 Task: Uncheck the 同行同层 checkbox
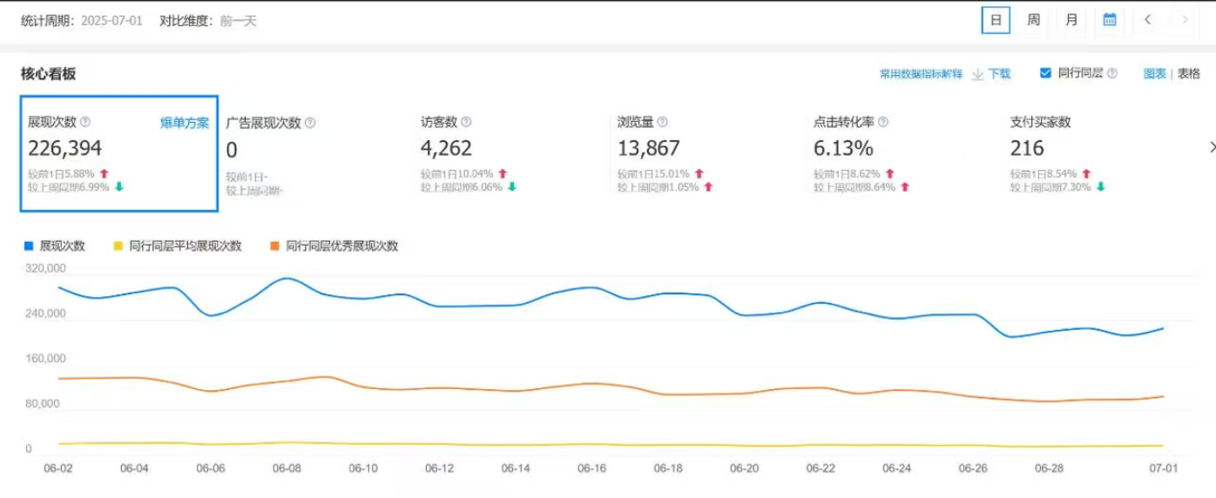click(1045, 73)
